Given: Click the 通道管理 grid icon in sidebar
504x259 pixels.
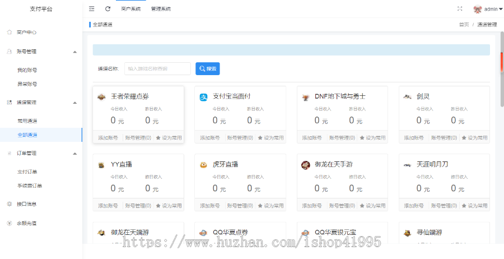Looking at the screenshot, I should click(10, 103).
